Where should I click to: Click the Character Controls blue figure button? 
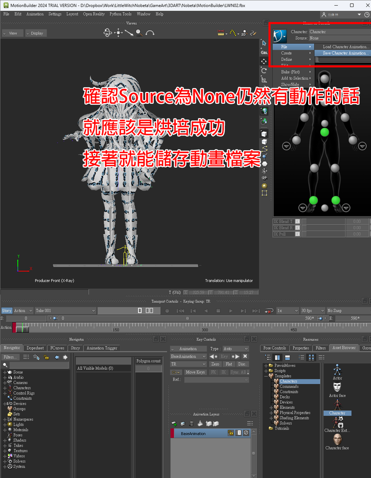280,36
